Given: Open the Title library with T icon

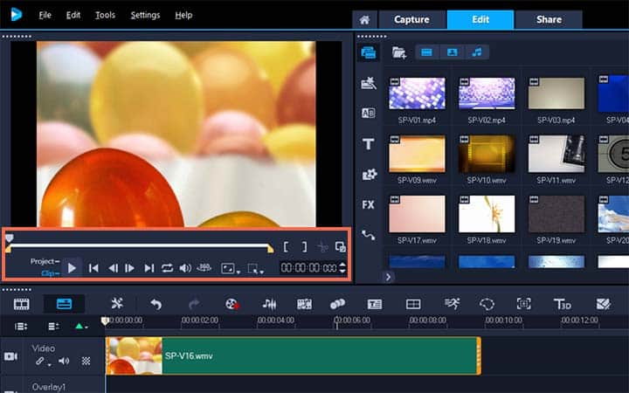Looking at the screenshot, I should (369, 144).
